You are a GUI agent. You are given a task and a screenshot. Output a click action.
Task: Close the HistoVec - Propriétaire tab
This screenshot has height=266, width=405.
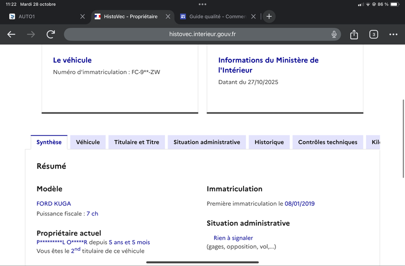coord(168,17)
